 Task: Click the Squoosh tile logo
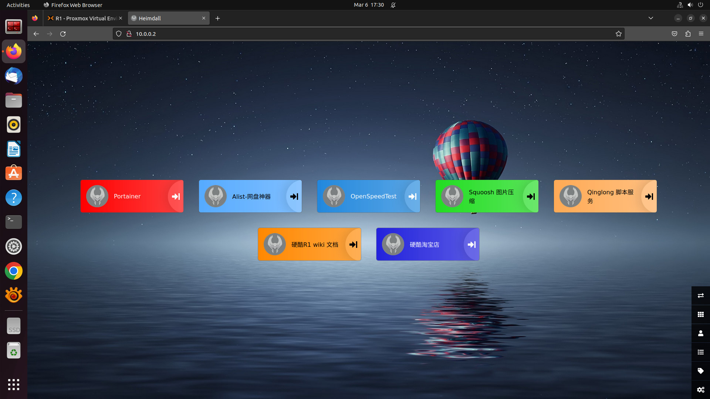pos(452,196)
